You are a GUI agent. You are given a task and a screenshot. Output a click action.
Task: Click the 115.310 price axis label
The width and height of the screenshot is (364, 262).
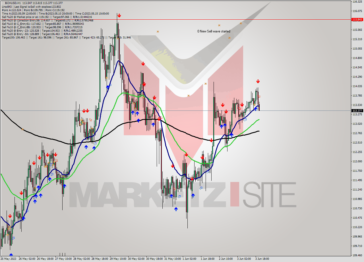(357, 39)
